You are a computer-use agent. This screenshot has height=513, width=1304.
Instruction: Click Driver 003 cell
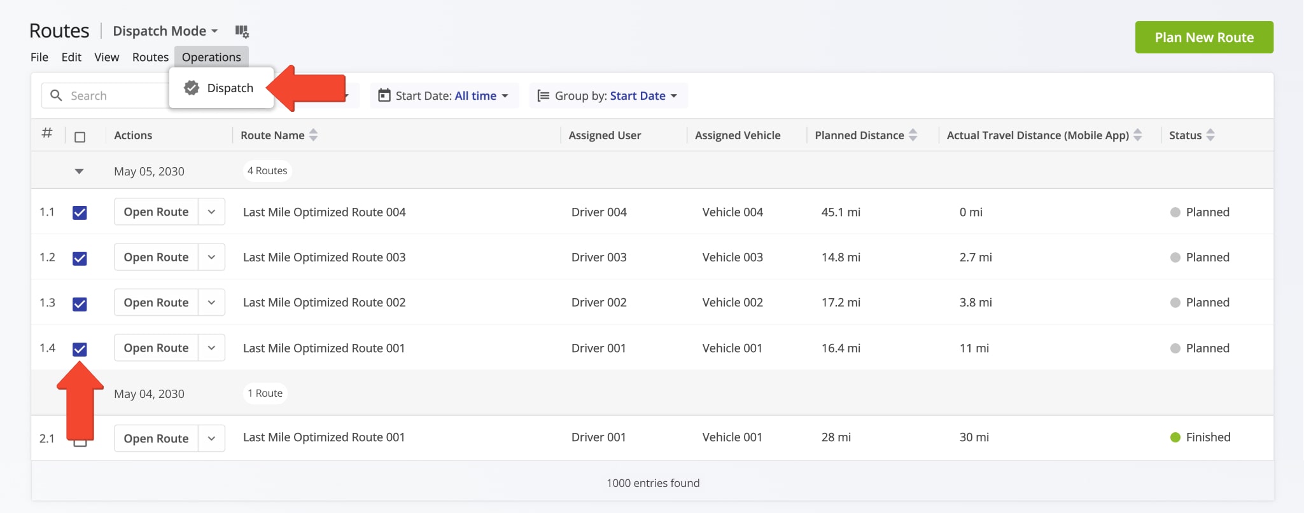click(x=599, y=257)
